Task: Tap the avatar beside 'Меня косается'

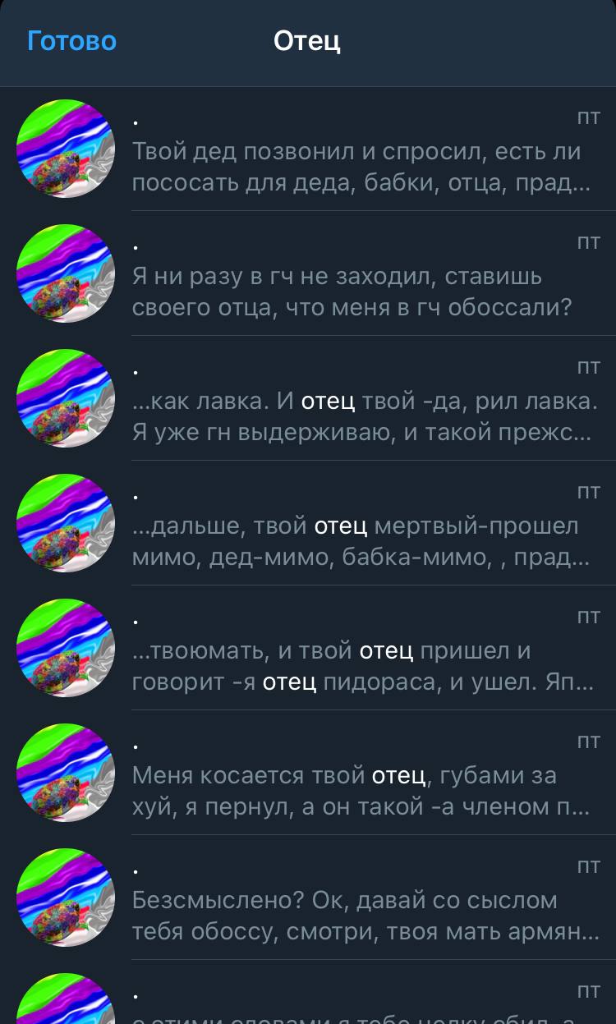Action: [x=66, y=773]
